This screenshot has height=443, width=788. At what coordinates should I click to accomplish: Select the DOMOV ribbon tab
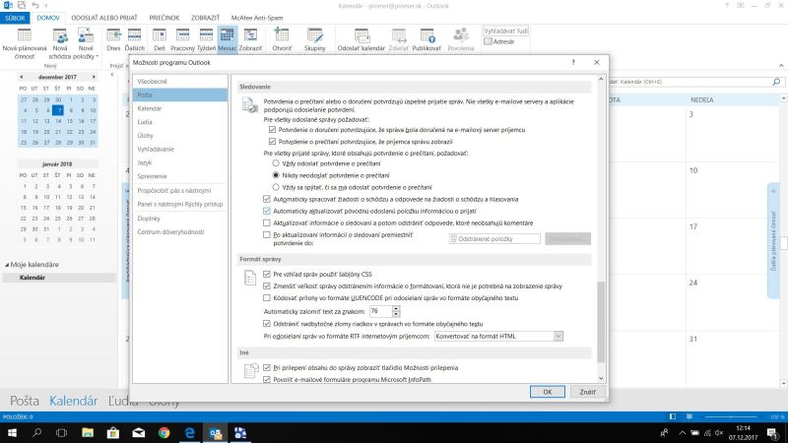pos(48,18)
